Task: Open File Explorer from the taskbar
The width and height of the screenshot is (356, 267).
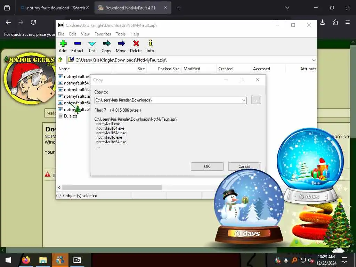Action: (43, 260)
